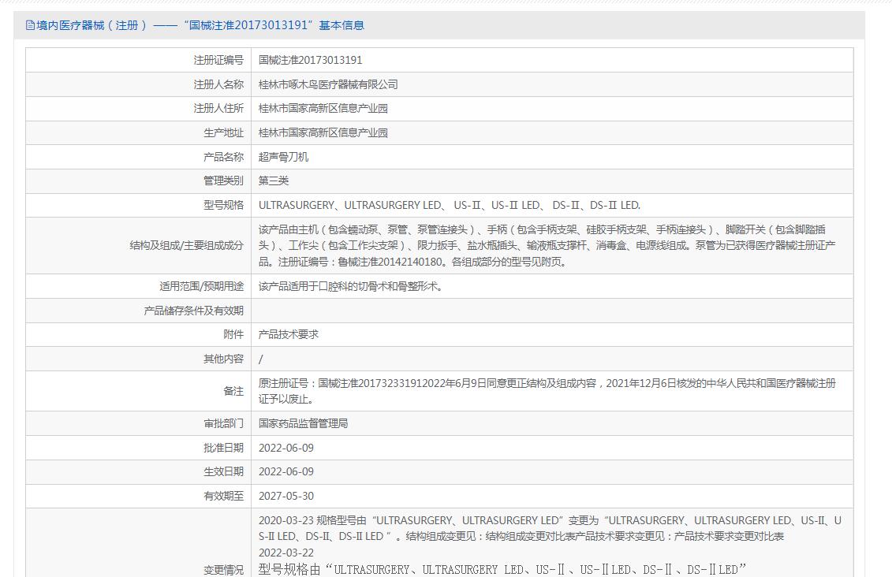
Task: Click the 注册人住所 address value
Action: tap(323, 108)
